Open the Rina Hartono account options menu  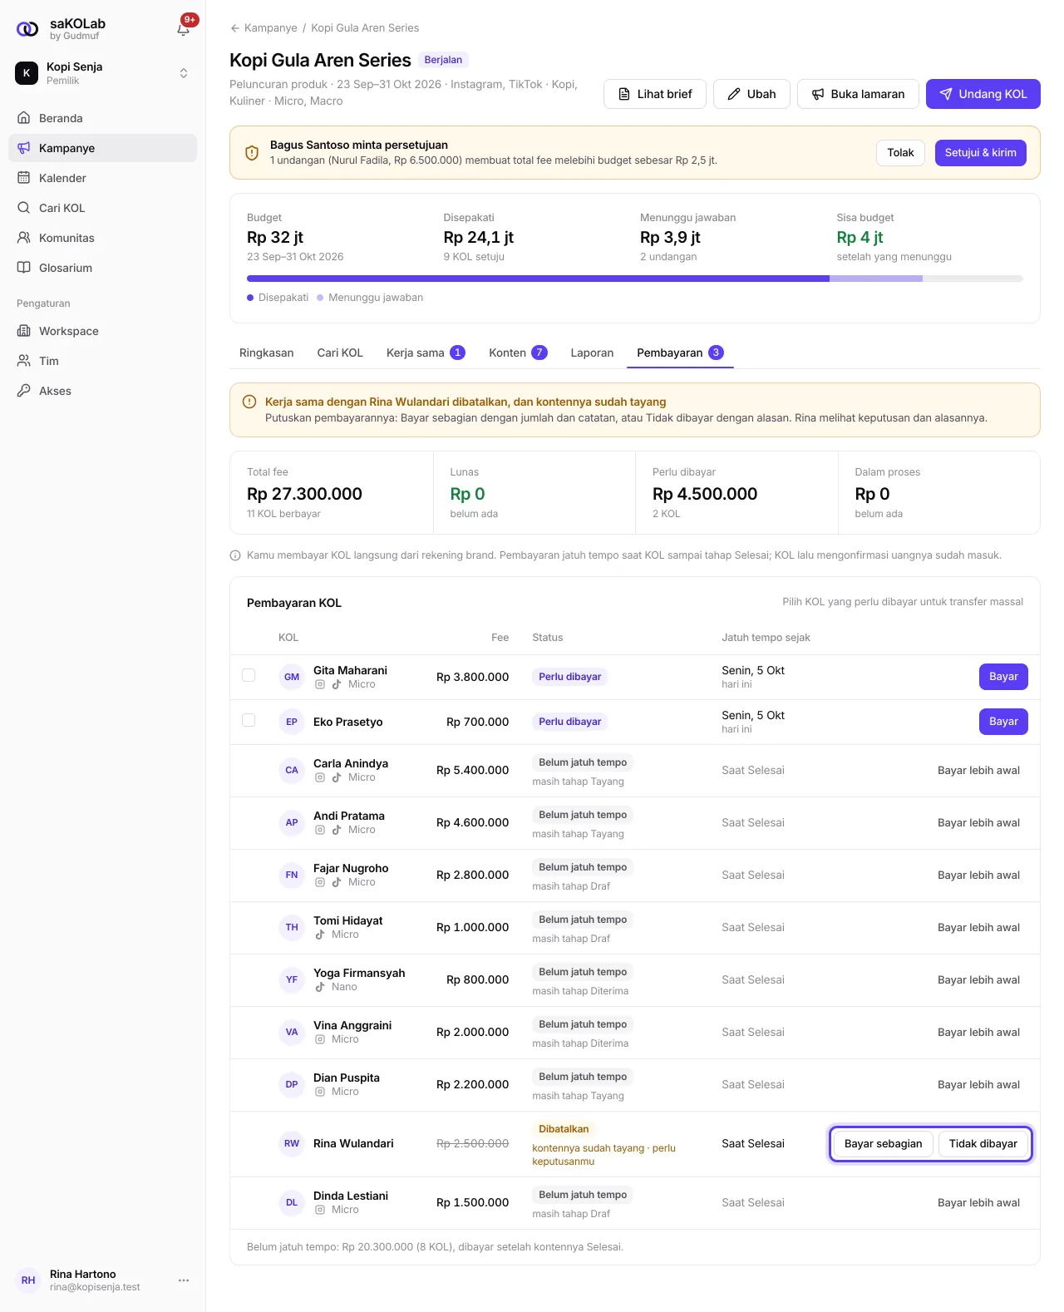click(x=184, y=1280)
